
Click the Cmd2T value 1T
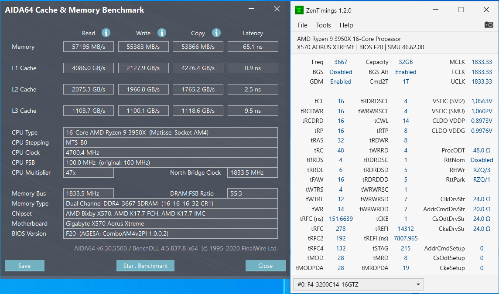coord(406,82)
